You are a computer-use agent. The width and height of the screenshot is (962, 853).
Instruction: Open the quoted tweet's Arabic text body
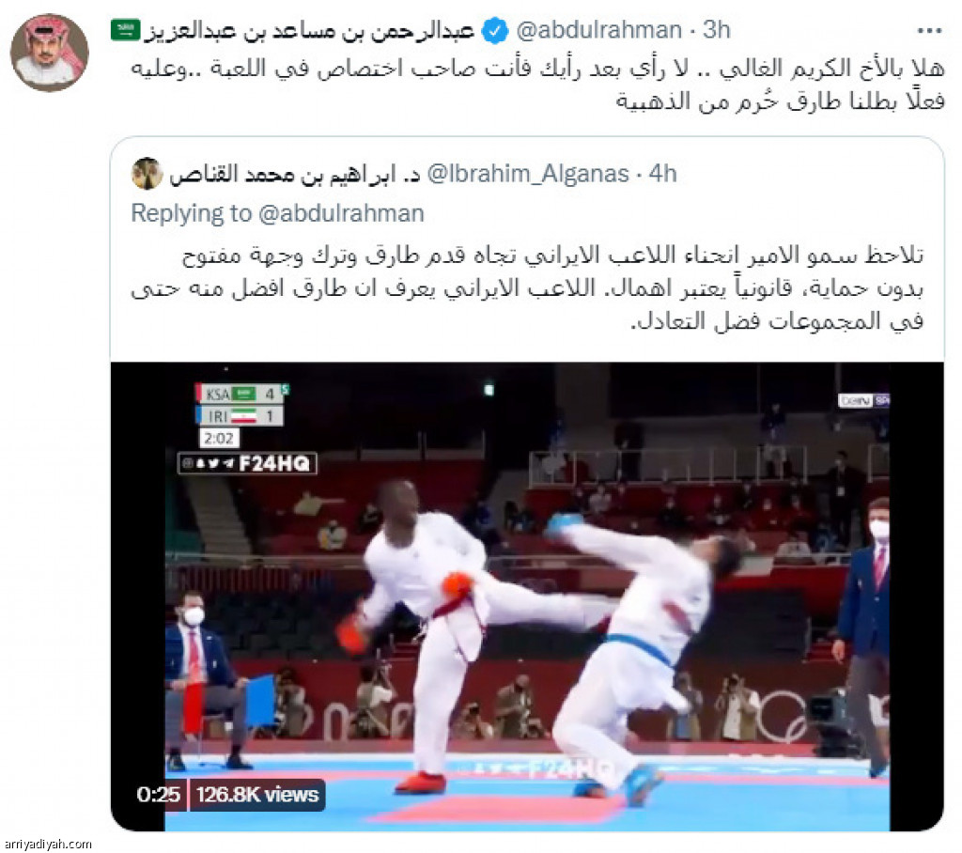(x=527, y=287)
